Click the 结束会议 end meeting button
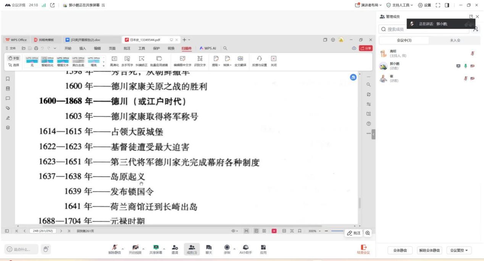The height and width of the screenshot is (261, 484). (x=363, y=249)
